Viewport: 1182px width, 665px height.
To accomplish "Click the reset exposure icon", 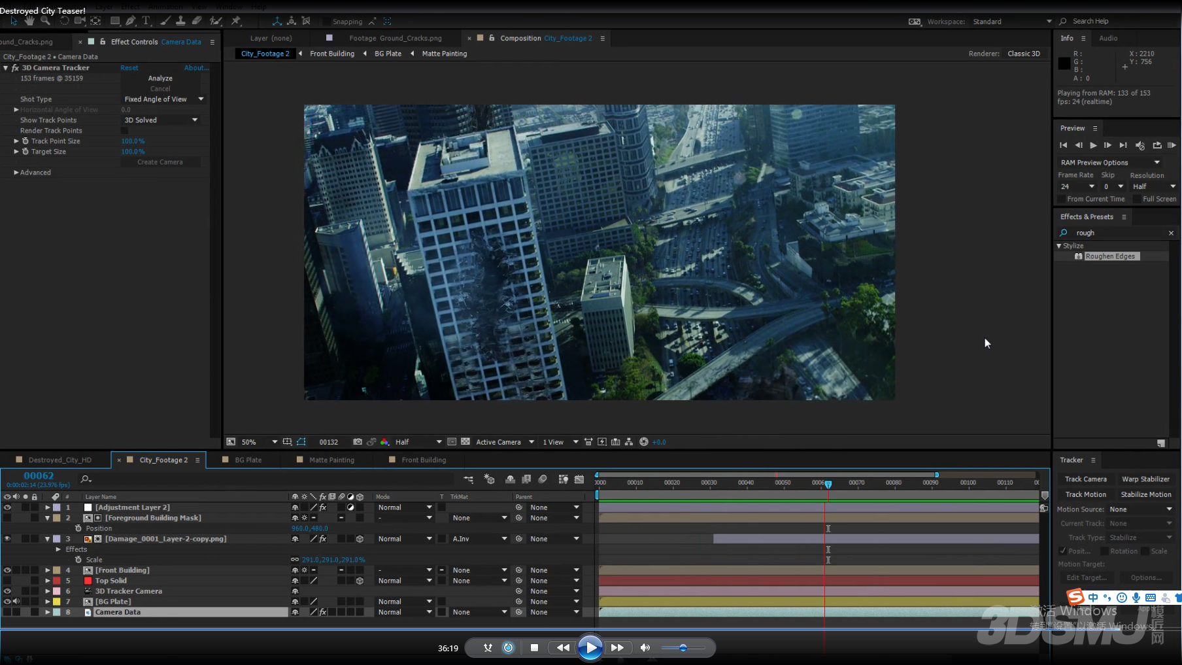I will [644, 442].
